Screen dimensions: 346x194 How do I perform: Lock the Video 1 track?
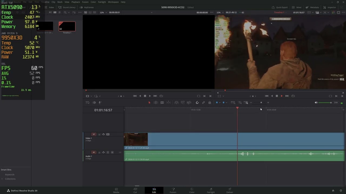click(99, 134)
